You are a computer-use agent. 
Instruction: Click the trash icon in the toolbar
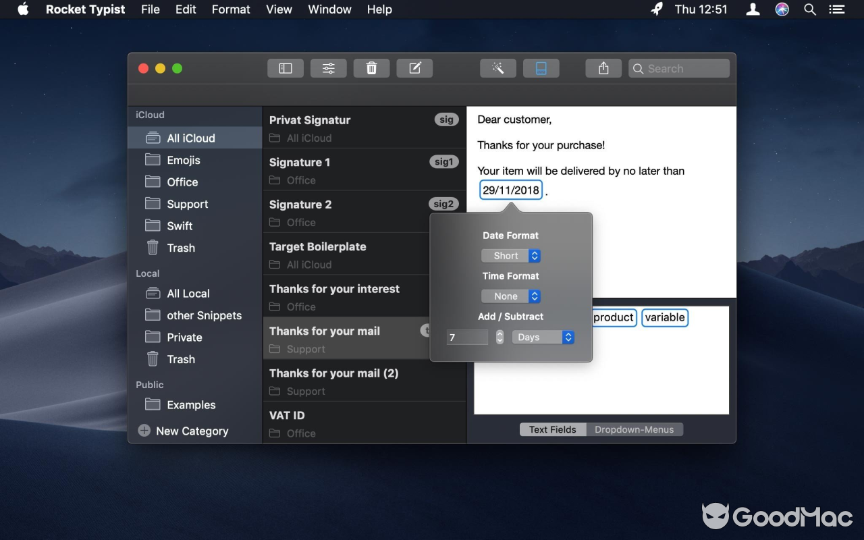[371, 67]
